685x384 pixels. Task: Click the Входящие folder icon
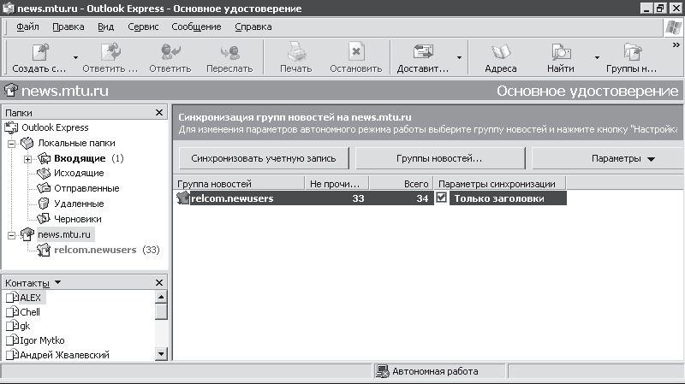(x=44, y=158)
